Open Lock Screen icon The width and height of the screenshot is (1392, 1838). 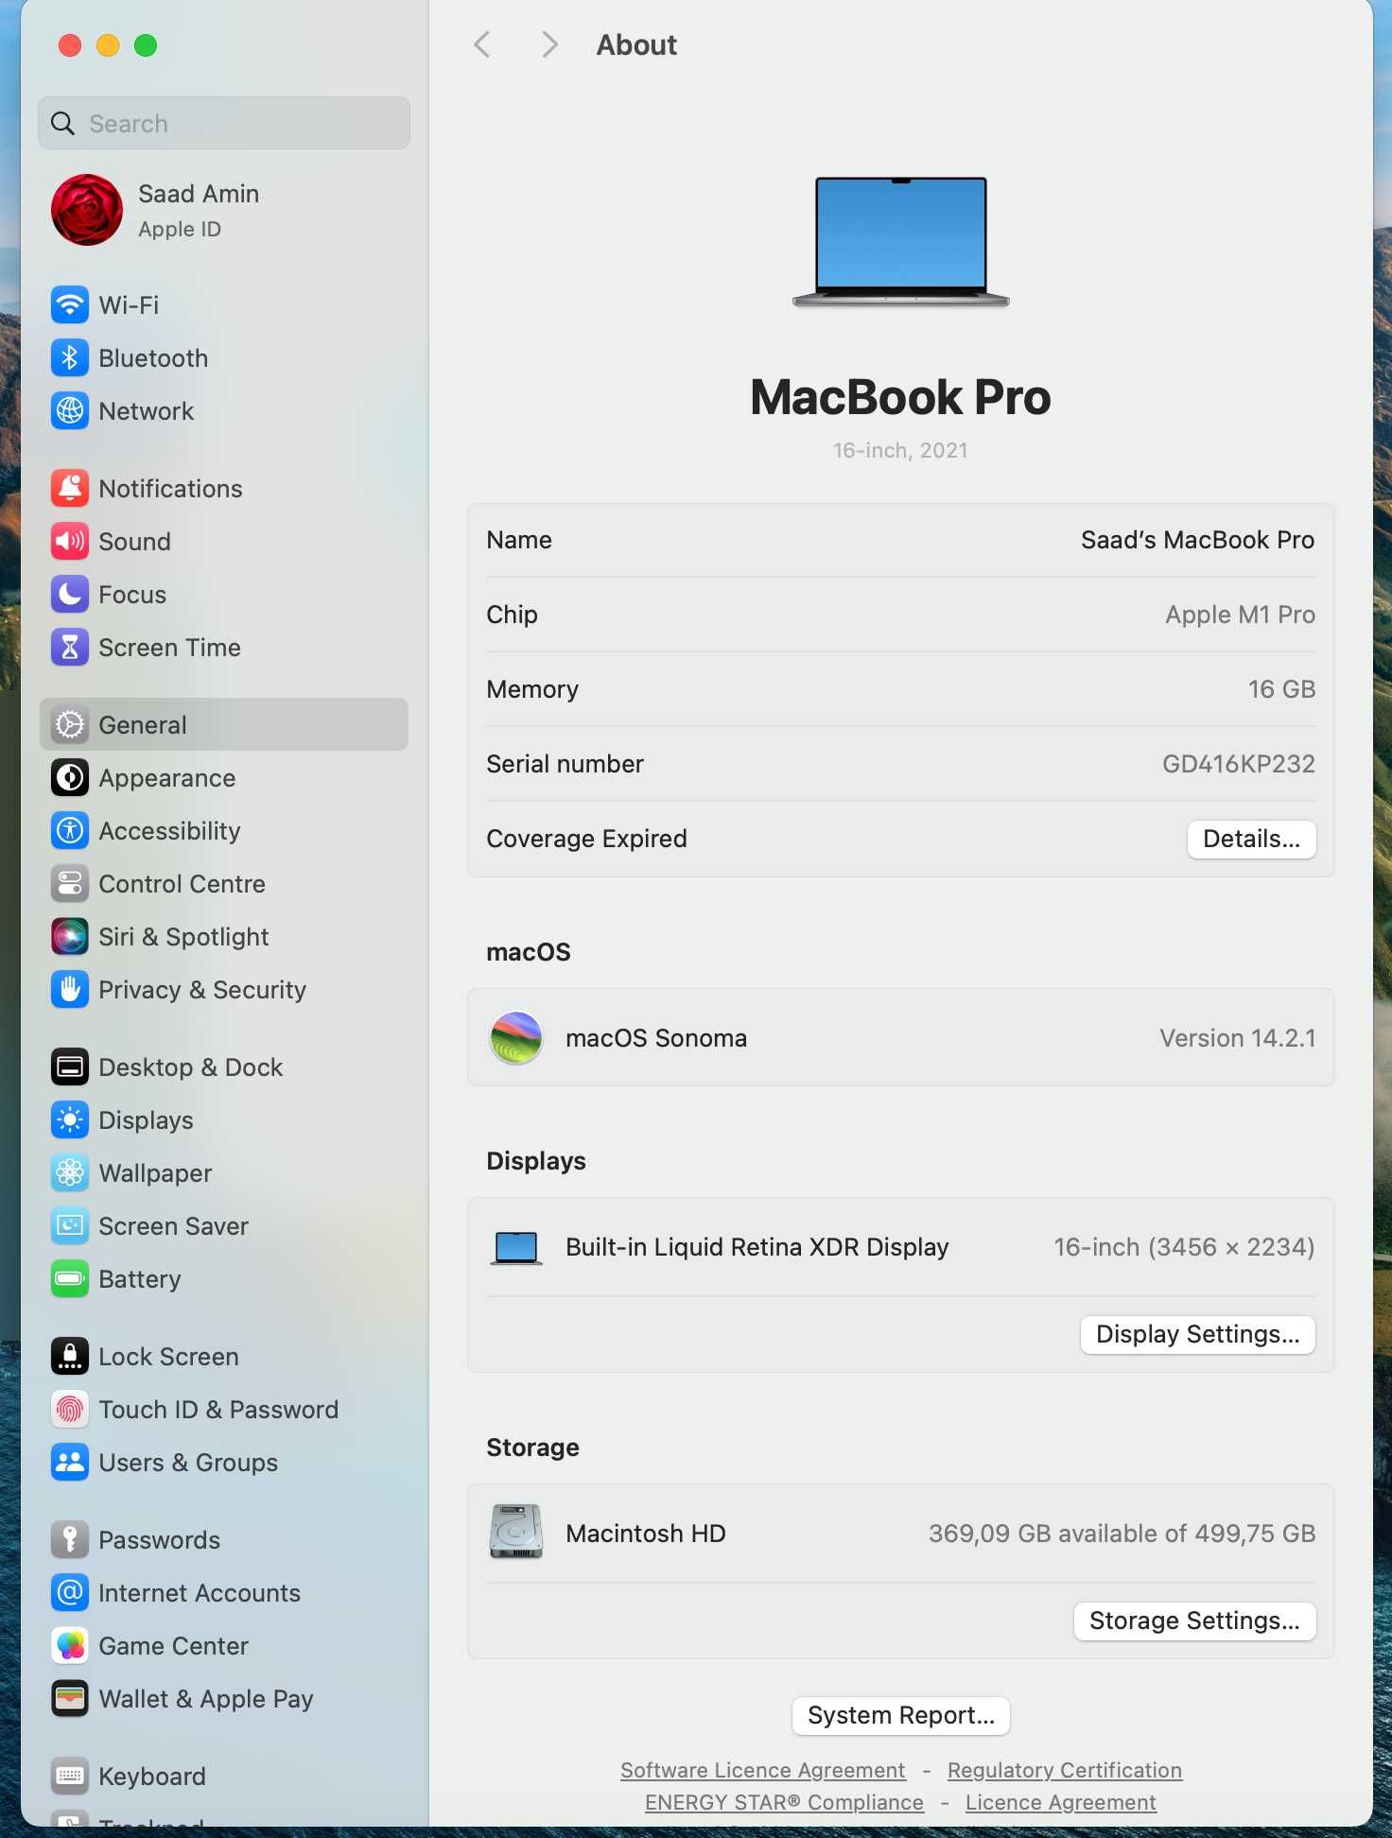pyautogui.click(x=70, y=1357)
